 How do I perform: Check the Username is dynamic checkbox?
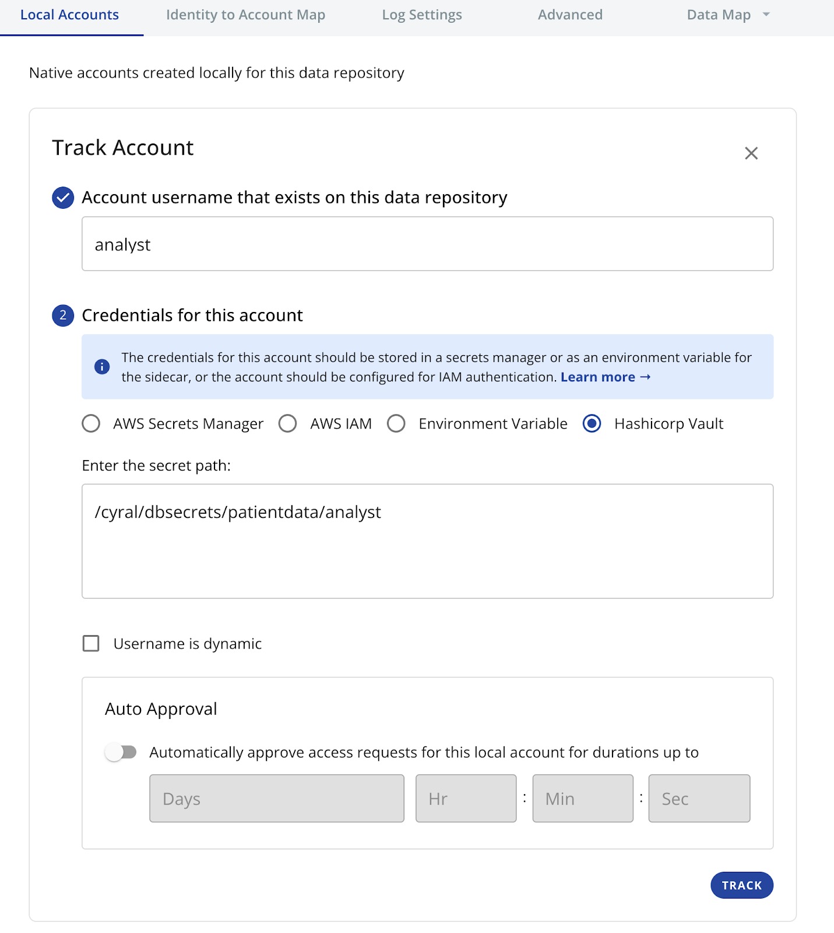(x=91, y=643)
